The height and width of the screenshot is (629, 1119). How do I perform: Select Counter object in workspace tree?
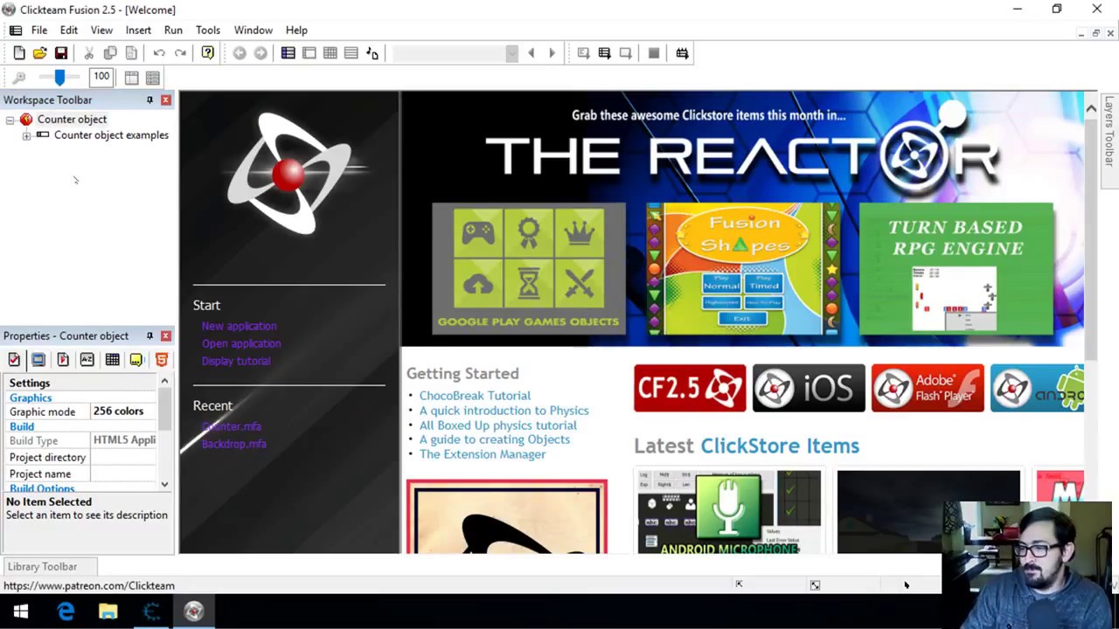point(72,120)
